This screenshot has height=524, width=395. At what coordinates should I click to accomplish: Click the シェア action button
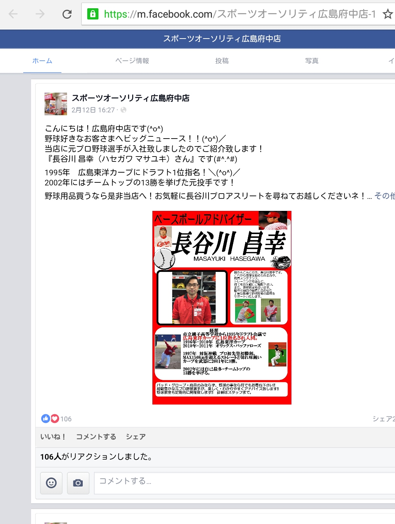point(136,437)
